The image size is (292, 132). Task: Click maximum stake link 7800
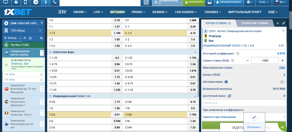[282, 68]
